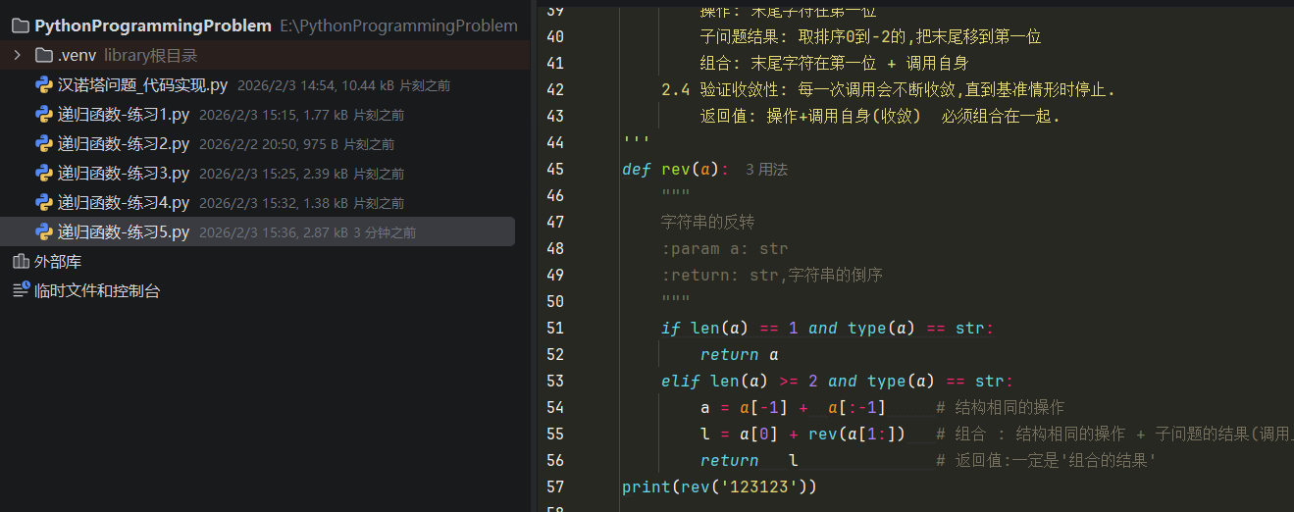Click the 'library根目录' label

(x=150, y=55)
